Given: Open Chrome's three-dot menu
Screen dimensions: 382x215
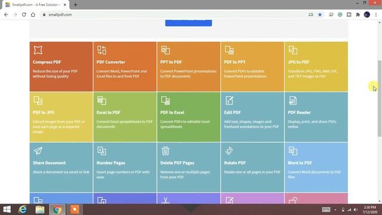Looking at the screenshot, I should [x=376, y=14].
